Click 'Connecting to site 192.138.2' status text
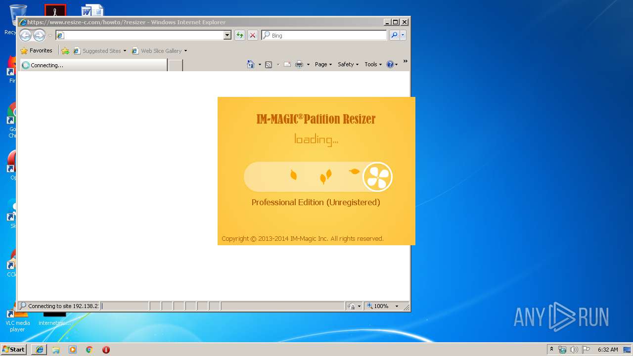Viewport: 633px width, 356px height. click(x=63, y=306)
